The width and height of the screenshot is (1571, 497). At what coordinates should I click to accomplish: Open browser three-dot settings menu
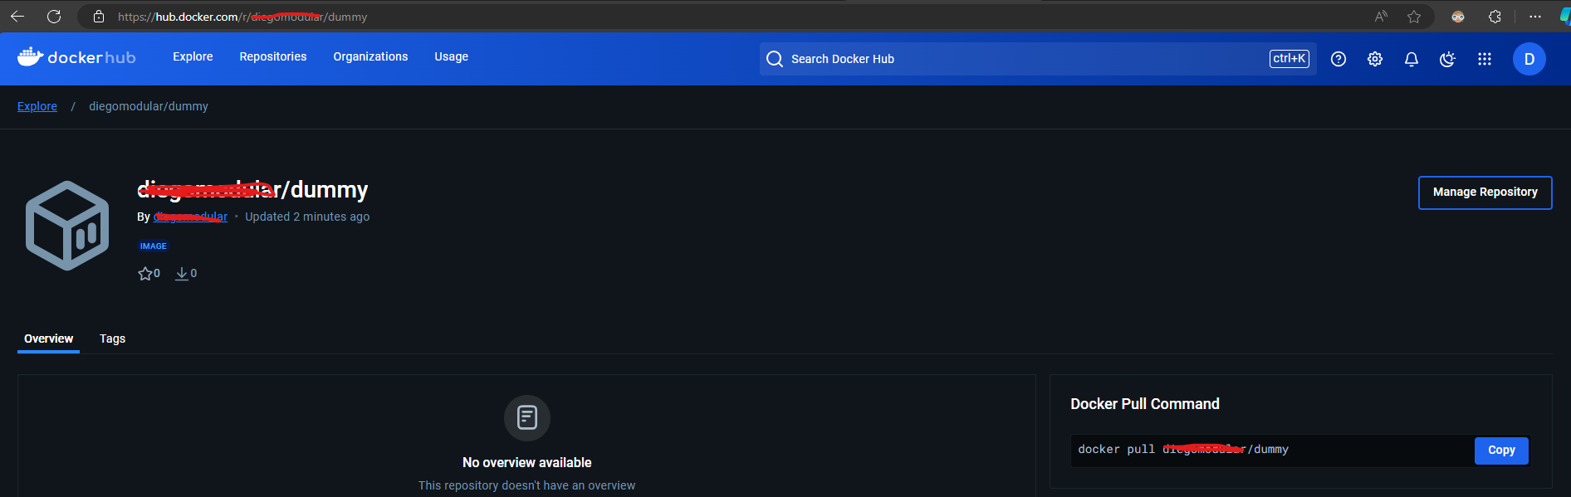[x=1534, y=17]
